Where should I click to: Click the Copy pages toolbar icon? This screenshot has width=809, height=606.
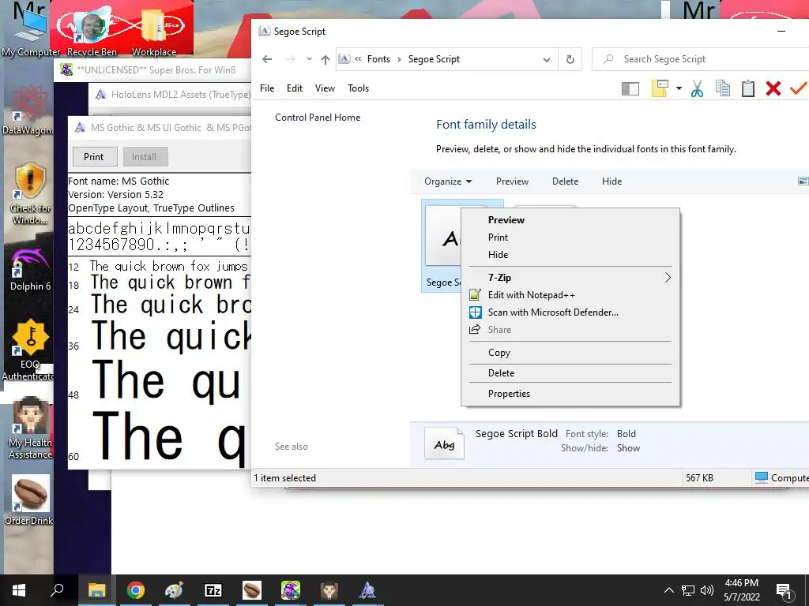coord(723,88)
